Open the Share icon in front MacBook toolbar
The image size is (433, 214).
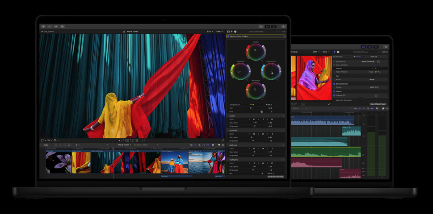point(283,26)
